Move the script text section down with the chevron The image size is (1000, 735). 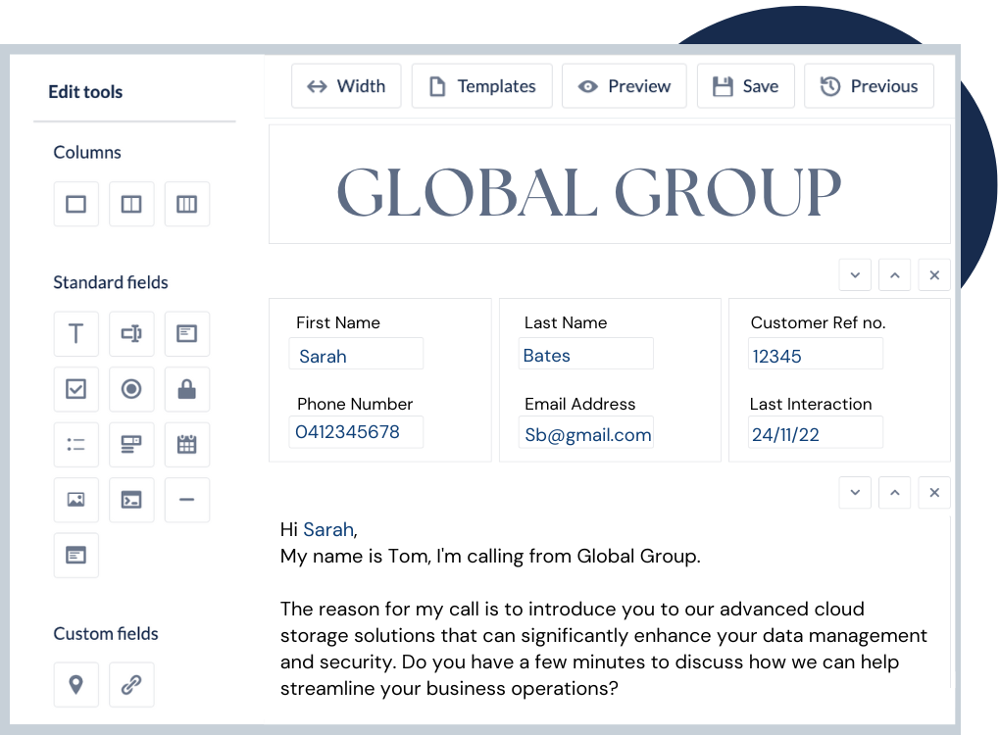point(855,493)
